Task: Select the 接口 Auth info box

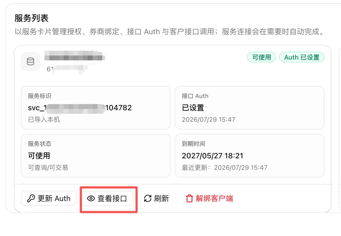Action: point(250,108)
